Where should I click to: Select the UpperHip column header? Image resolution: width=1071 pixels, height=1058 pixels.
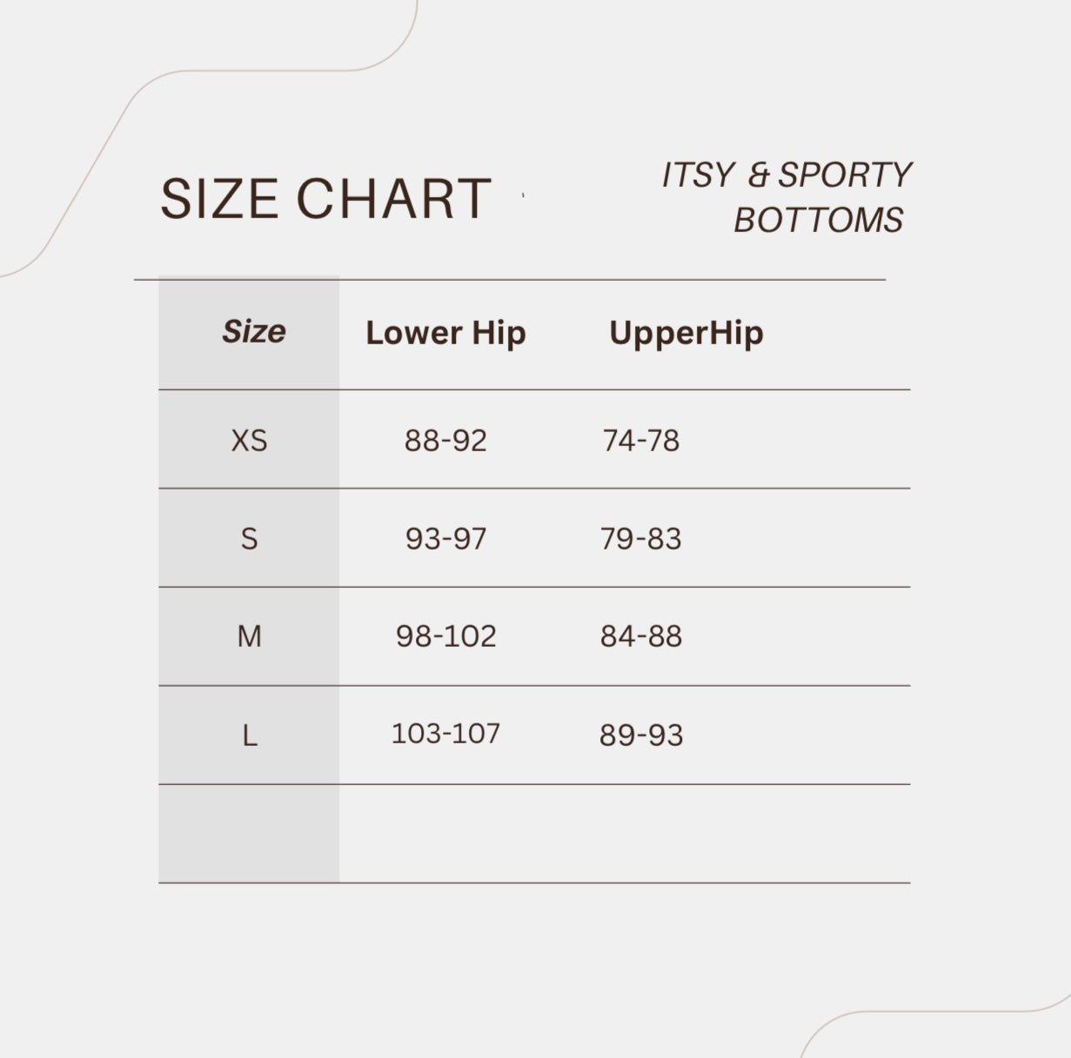tap(686, 333)
